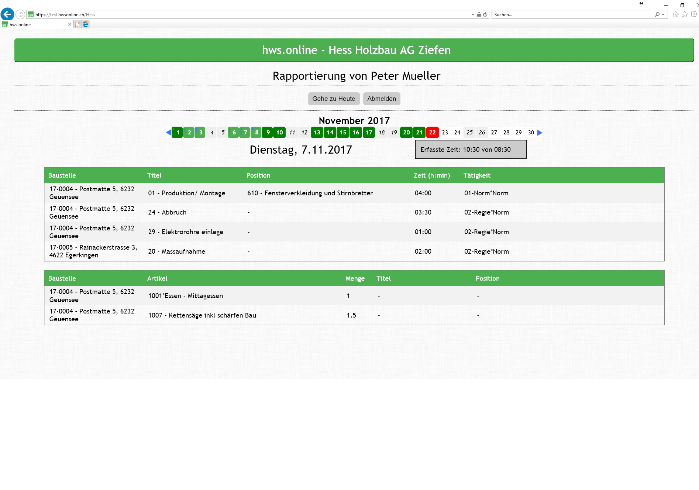Click the refresh icon in address bar
The width and height of the screenshot is (699, 490).
pyautogui.click(x=485, y=15)
